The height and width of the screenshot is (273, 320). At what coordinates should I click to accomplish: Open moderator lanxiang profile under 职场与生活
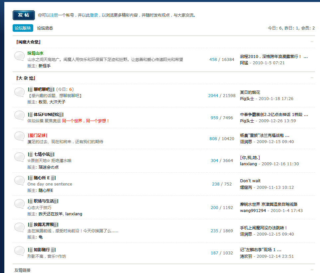pyautogui.click(x=74, y=214)
